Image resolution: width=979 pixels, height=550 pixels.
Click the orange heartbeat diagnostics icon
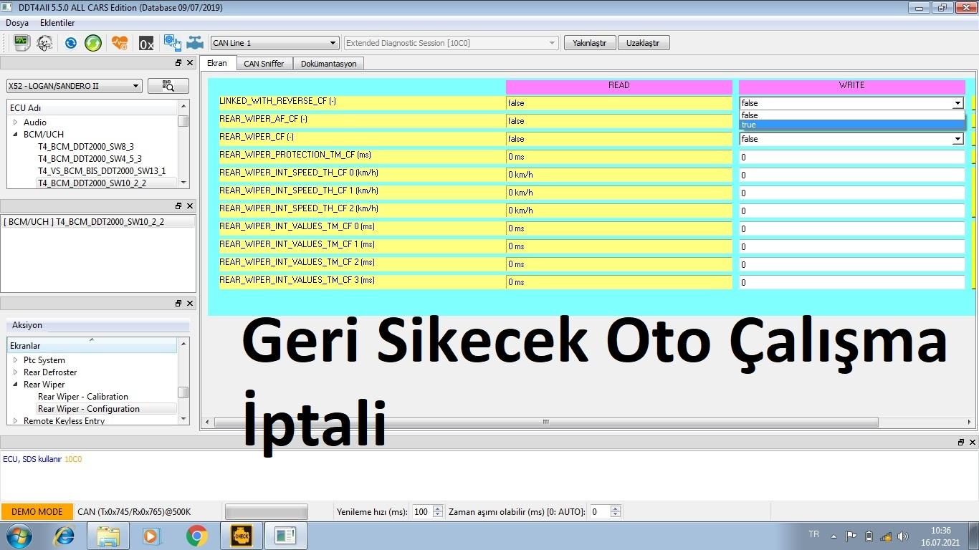pos(120,43)
